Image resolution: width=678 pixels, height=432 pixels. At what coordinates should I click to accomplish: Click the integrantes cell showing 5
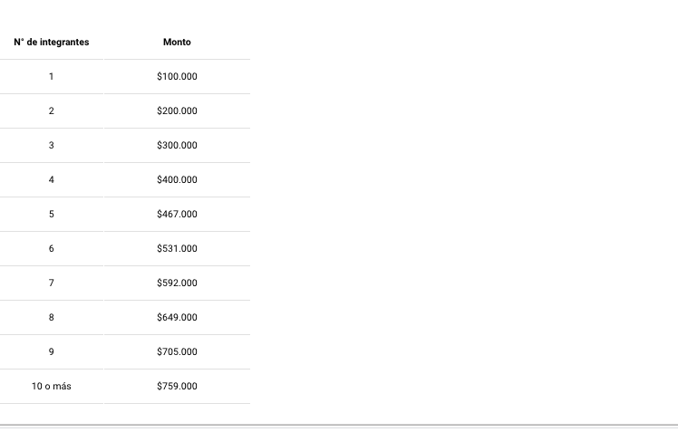pos(52,215)
